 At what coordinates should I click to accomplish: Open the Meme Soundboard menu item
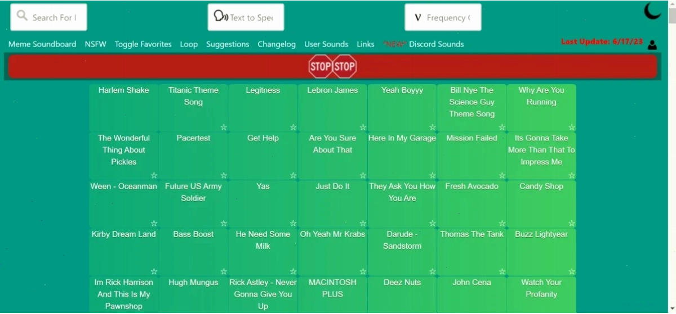click(x=42, y=44)
